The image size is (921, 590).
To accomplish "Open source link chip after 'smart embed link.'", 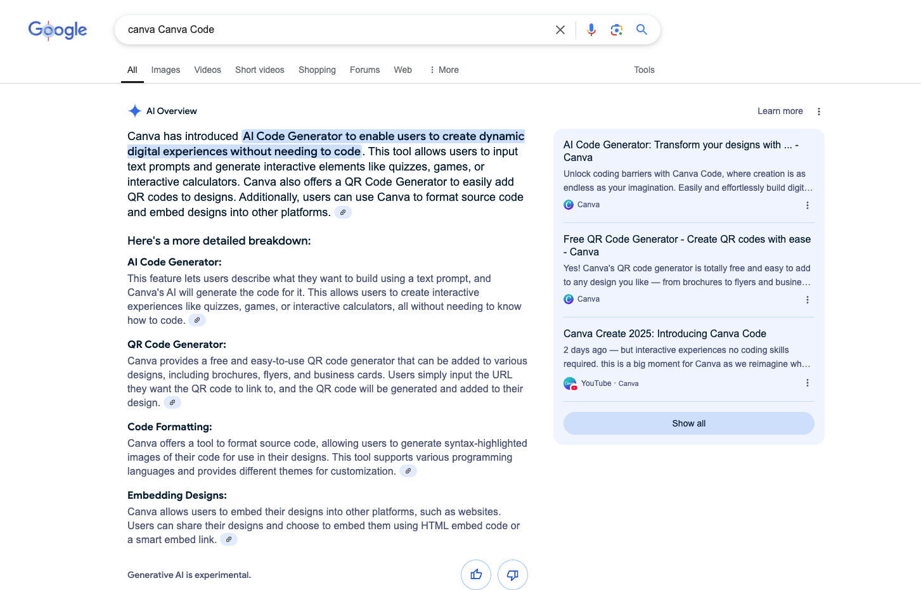I will (x=229, y=539).
